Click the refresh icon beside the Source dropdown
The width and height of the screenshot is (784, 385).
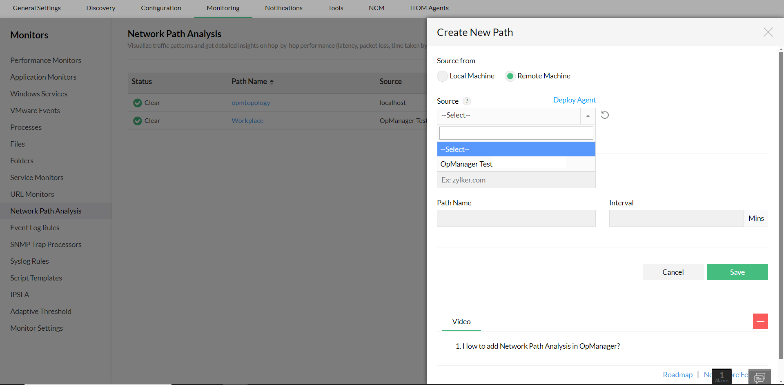coord(605,115)
